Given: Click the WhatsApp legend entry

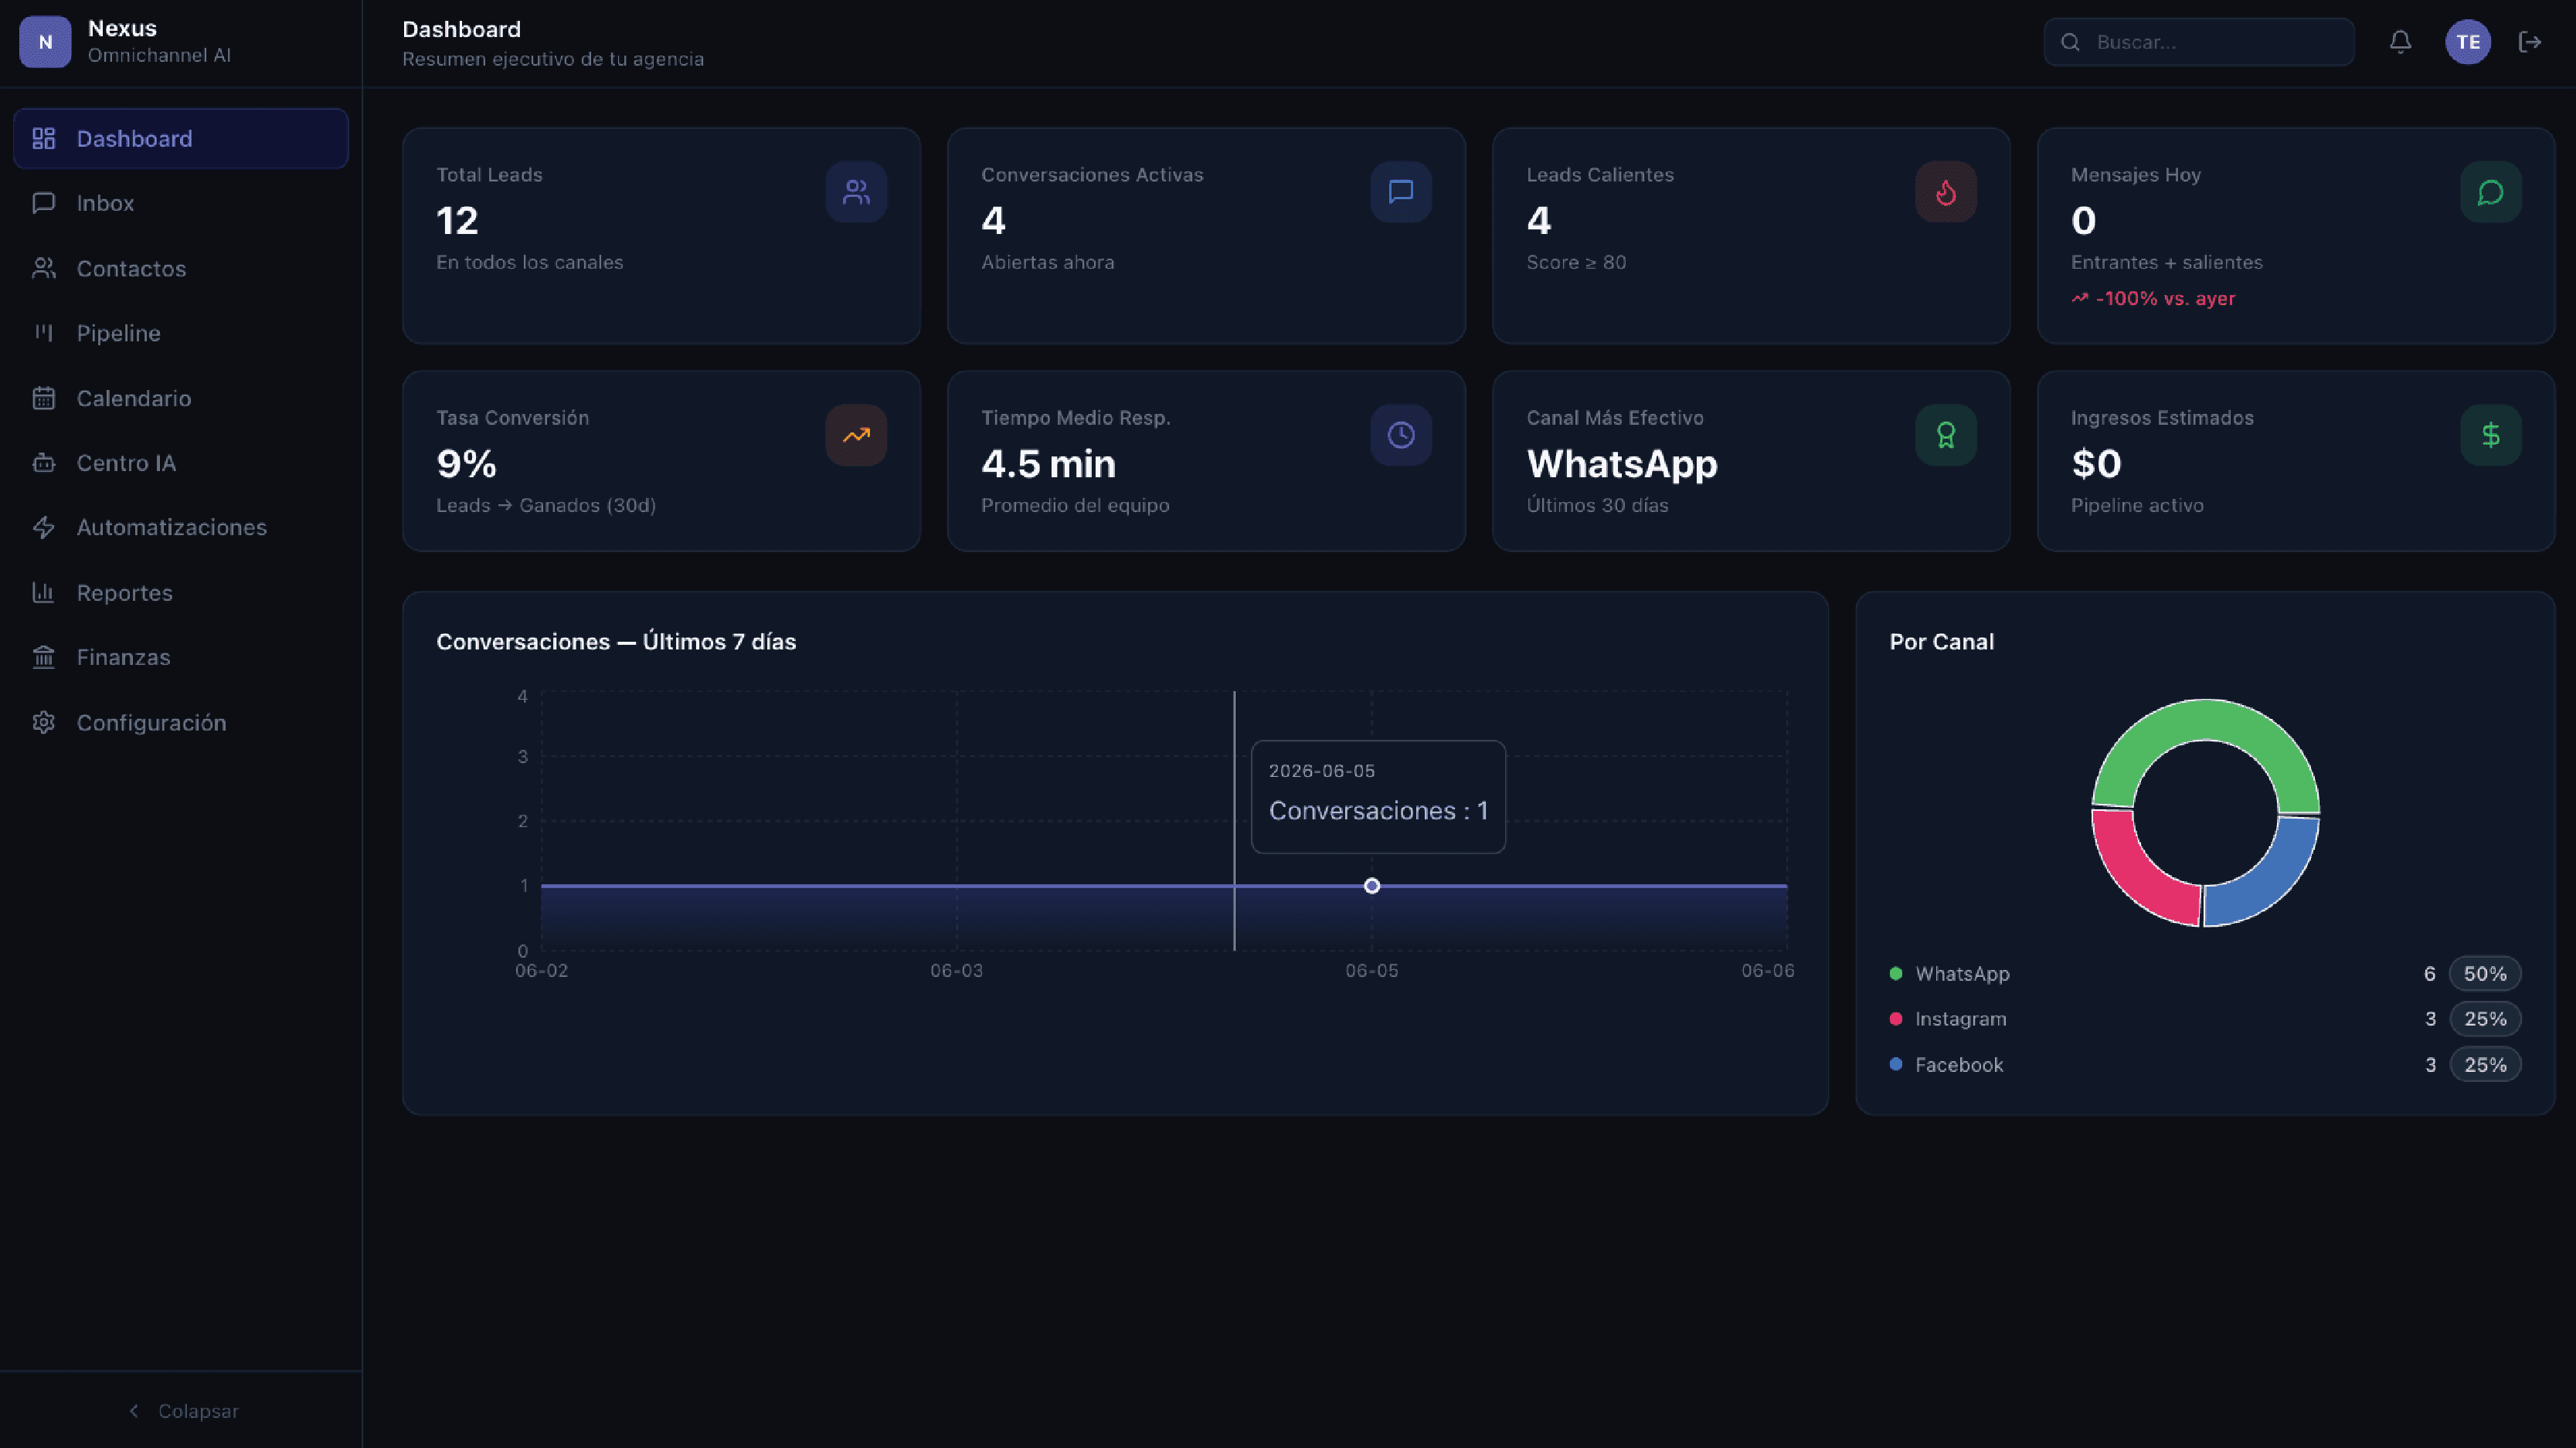Looking at the screenshot, I should tap(1950, 973).
